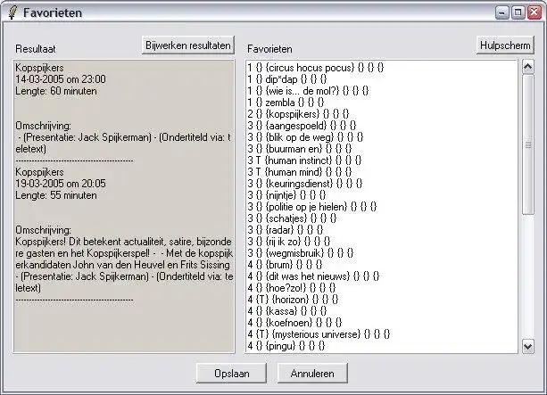Click the scroll down arrow in Favorieten list
The height and width of the screenshot is (395, 547).
pyautogui.click(x=527, y=346)
